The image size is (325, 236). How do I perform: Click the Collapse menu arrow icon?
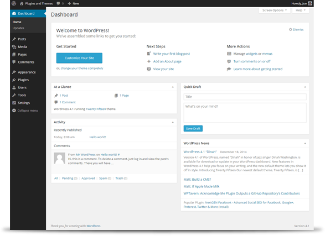point(14,111)
